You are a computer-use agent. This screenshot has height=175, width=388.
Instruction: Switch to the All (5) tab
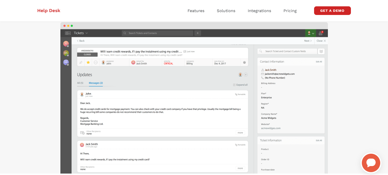point(80,83)
